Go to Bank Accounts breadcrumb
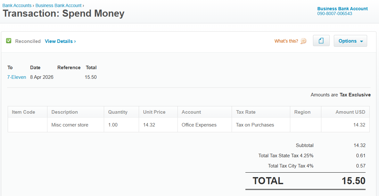Viewport: 379px width, 196px height. coord(17,5)
